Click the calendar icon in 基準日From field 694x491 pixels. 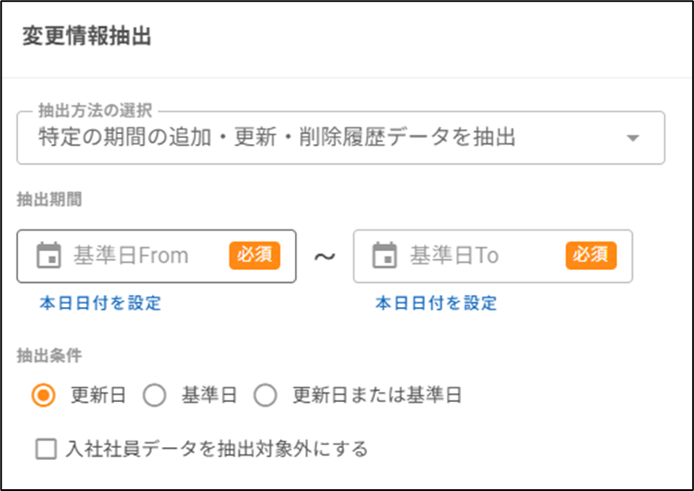tap(49, 256)
